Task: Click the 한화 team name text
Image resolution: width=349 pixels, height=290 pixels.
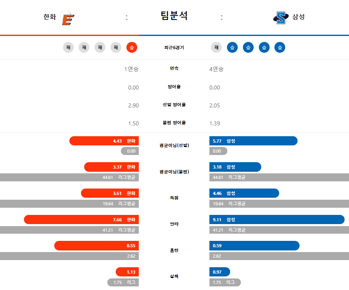Action: (49, 17)
